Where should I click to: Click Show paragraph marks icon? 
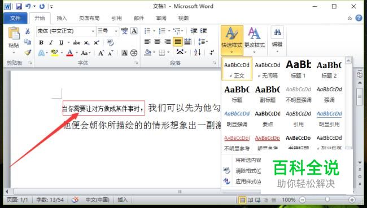[x=212, y=52]
